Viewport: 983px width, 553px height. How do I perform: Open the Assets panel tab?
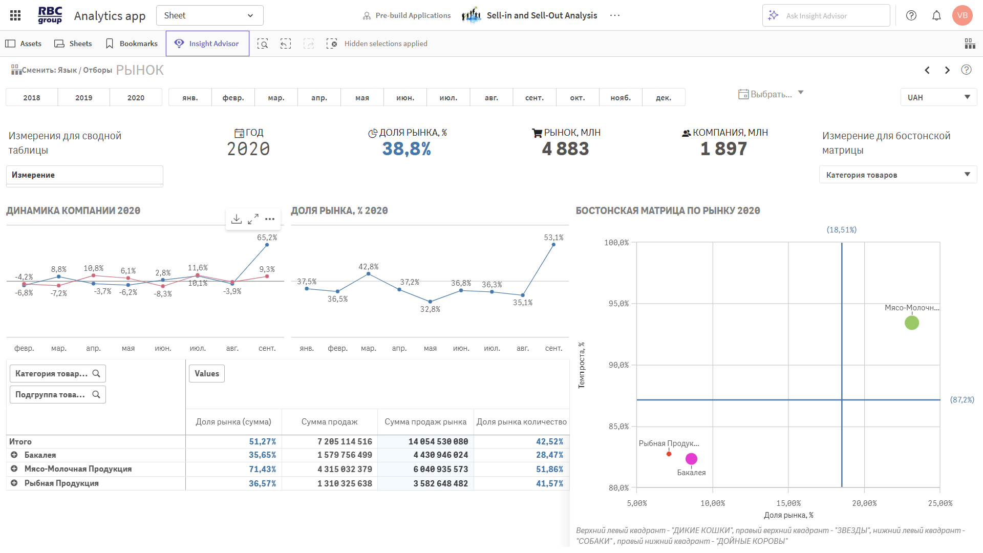(24, 44)
